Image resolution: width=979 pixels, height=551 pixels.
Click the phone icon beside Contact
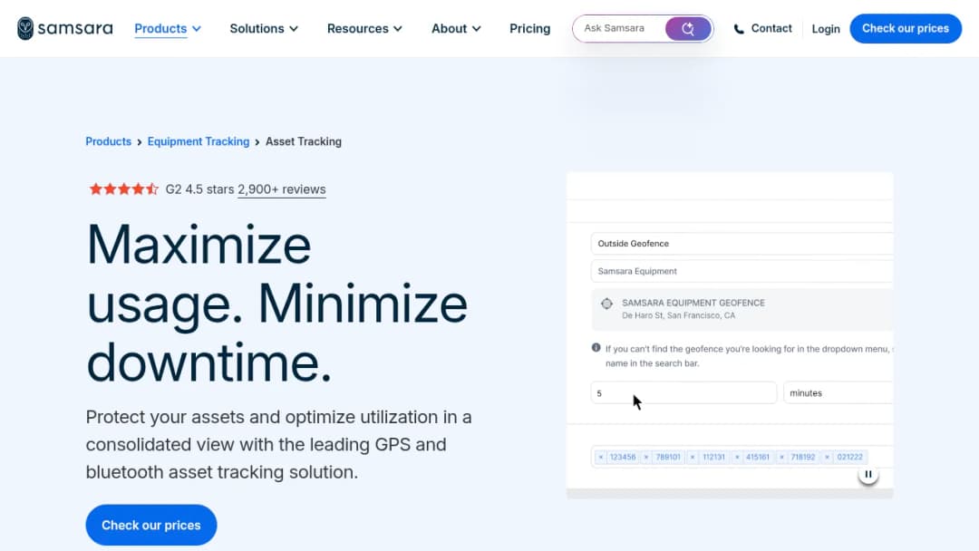(x=739, y=29)
